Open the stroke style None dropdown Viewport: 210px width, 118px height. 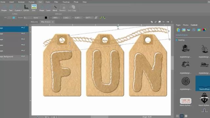coord(38,18)
